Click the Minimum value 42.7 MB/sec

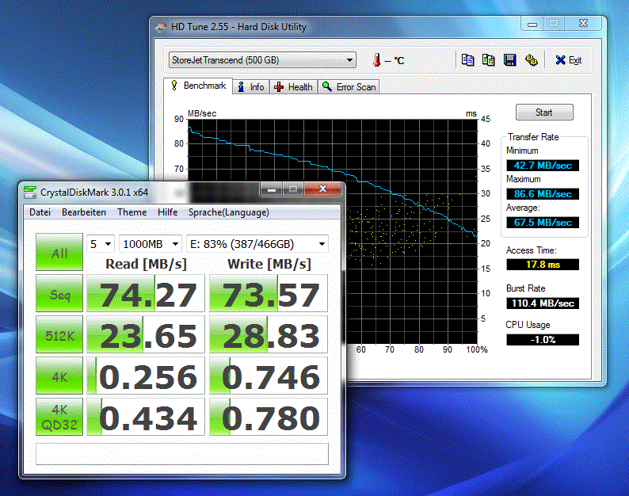click(543, 166)
